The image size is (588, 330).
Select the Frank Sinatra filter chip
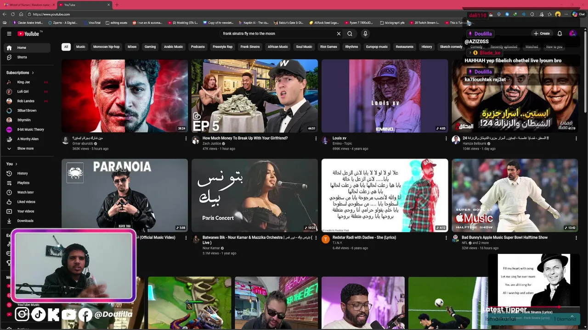point(250,47)
